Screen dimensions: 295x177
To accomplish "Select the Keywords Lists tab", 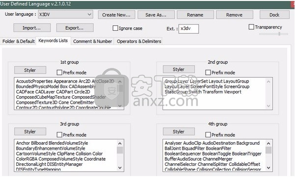I will coord(53,41).
